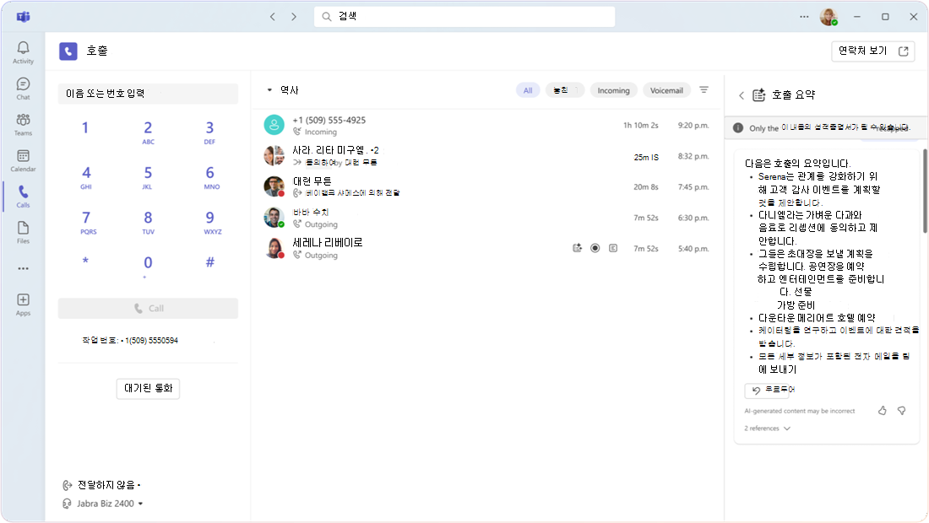Viewport: 929px width, 523px height.
Task: Select the Incoming history filter
Action: tap(614, 90)
